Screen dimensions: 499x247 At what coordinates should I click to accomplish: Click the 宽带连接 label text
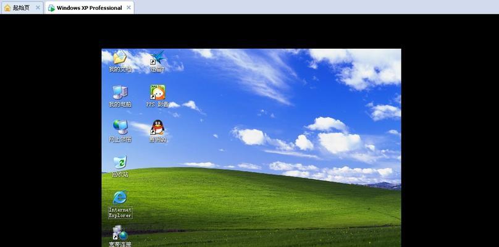120,244
